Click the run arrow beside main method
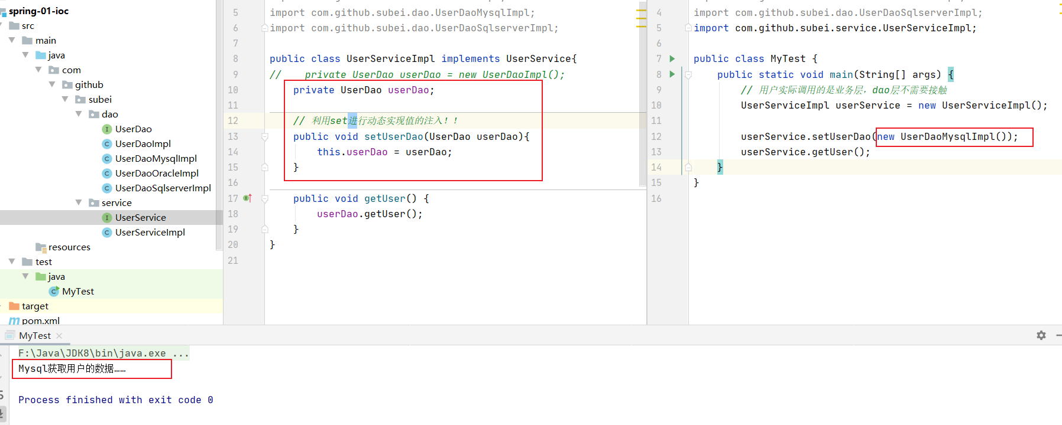This screenshot has width=1062, height=425. [x=672, y=74]
